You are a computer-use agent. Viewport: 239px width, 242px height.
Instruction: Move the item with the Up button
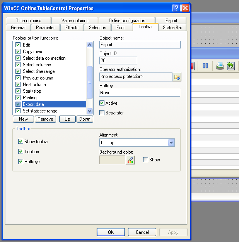(x=67, y=119)
